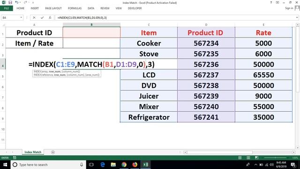Viewport: 300px width, 169px height.
Task: Open the FILE tab
Action: point(6,8)
